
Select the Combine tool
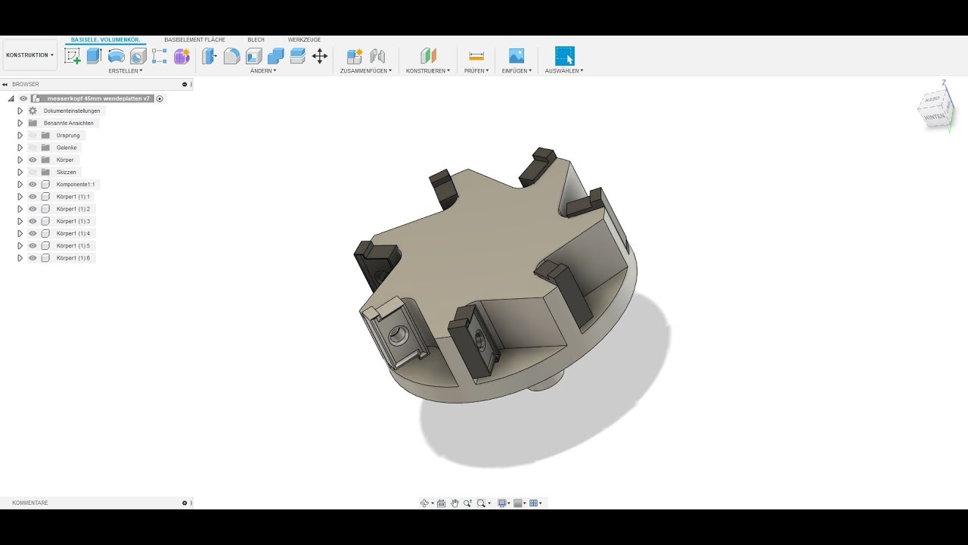coord(275,56)
